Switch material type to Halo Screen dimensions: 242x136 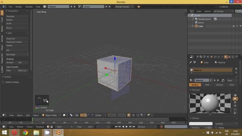coord(231,85)
